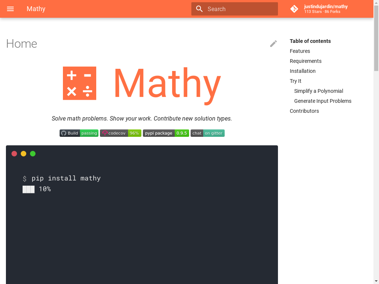The image size is (379, 284).
Task: Click the Home page heading
Action: coord(21,44)
